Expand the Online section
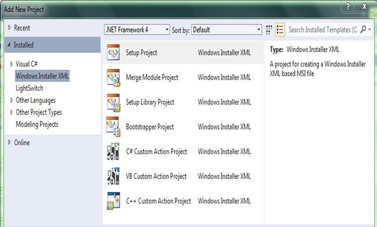The image size is (377, 227). pyautogui.click(x=9, y=142)
